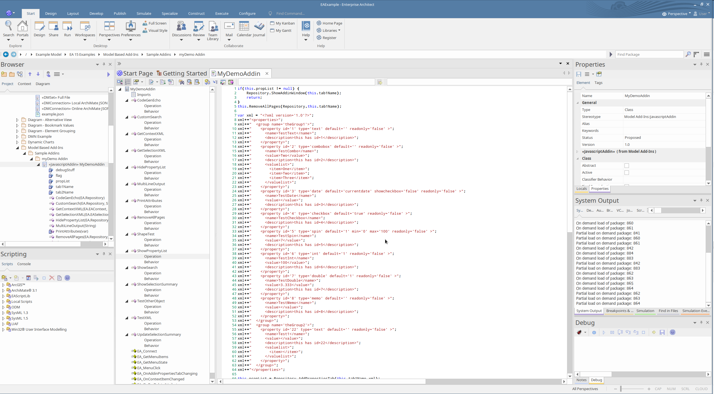The image size is (714, 394).
Task: Check the My Kanban checkbox
Action: tap(272, 23)
